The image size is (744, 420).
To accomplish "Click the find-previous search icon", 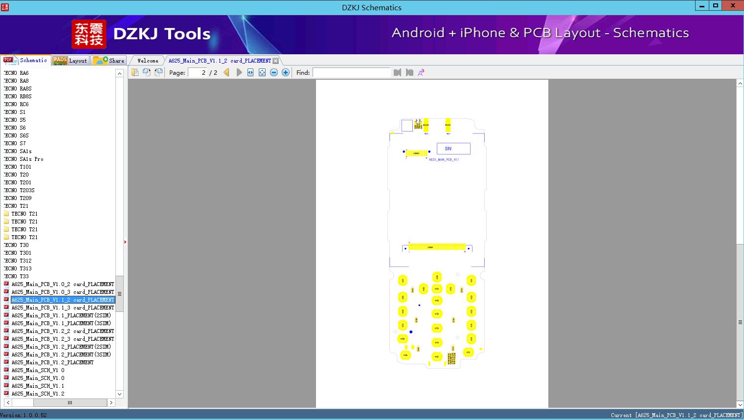I will tap(397, 72).
